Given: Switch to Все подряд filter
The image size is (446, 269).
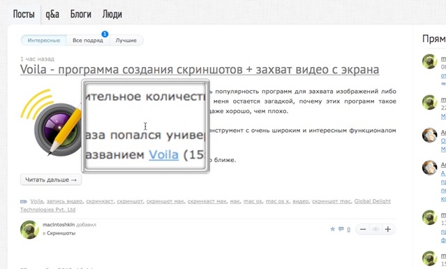Looking at the screenshot, I should coord(88,41).
